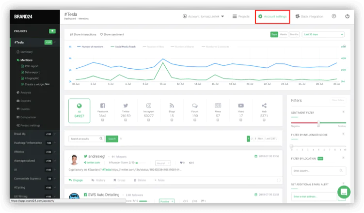Select the Mentions sidebar item

point(24,60)
